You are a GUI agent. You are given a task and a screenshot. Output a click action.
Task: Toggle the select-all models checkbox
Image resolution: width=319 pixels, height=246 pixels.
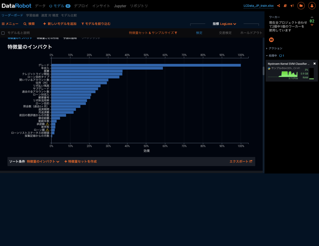coord(3,33)
